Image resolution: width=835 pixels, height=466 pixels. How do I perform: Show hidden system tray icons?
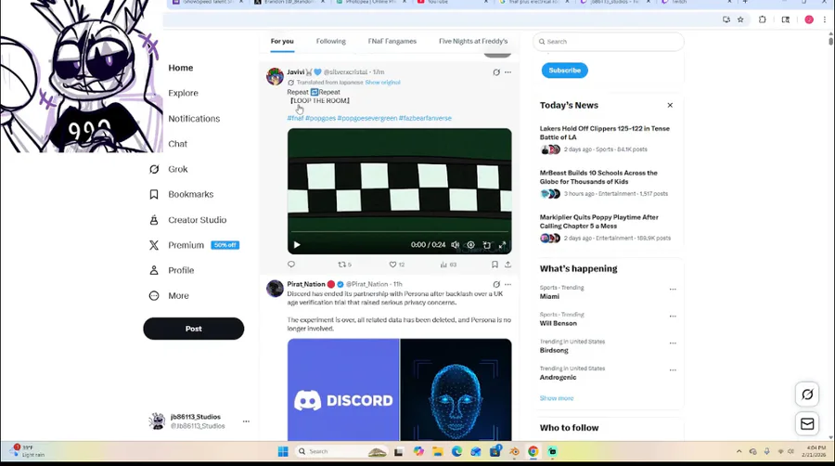(x=739, y=452)
